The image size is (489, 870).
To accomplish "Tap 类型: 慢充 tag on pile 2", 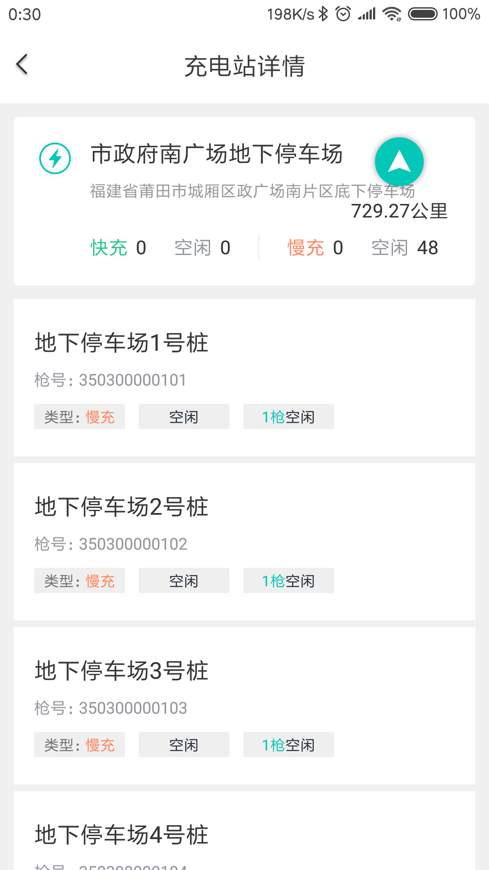I will point(79,580).
